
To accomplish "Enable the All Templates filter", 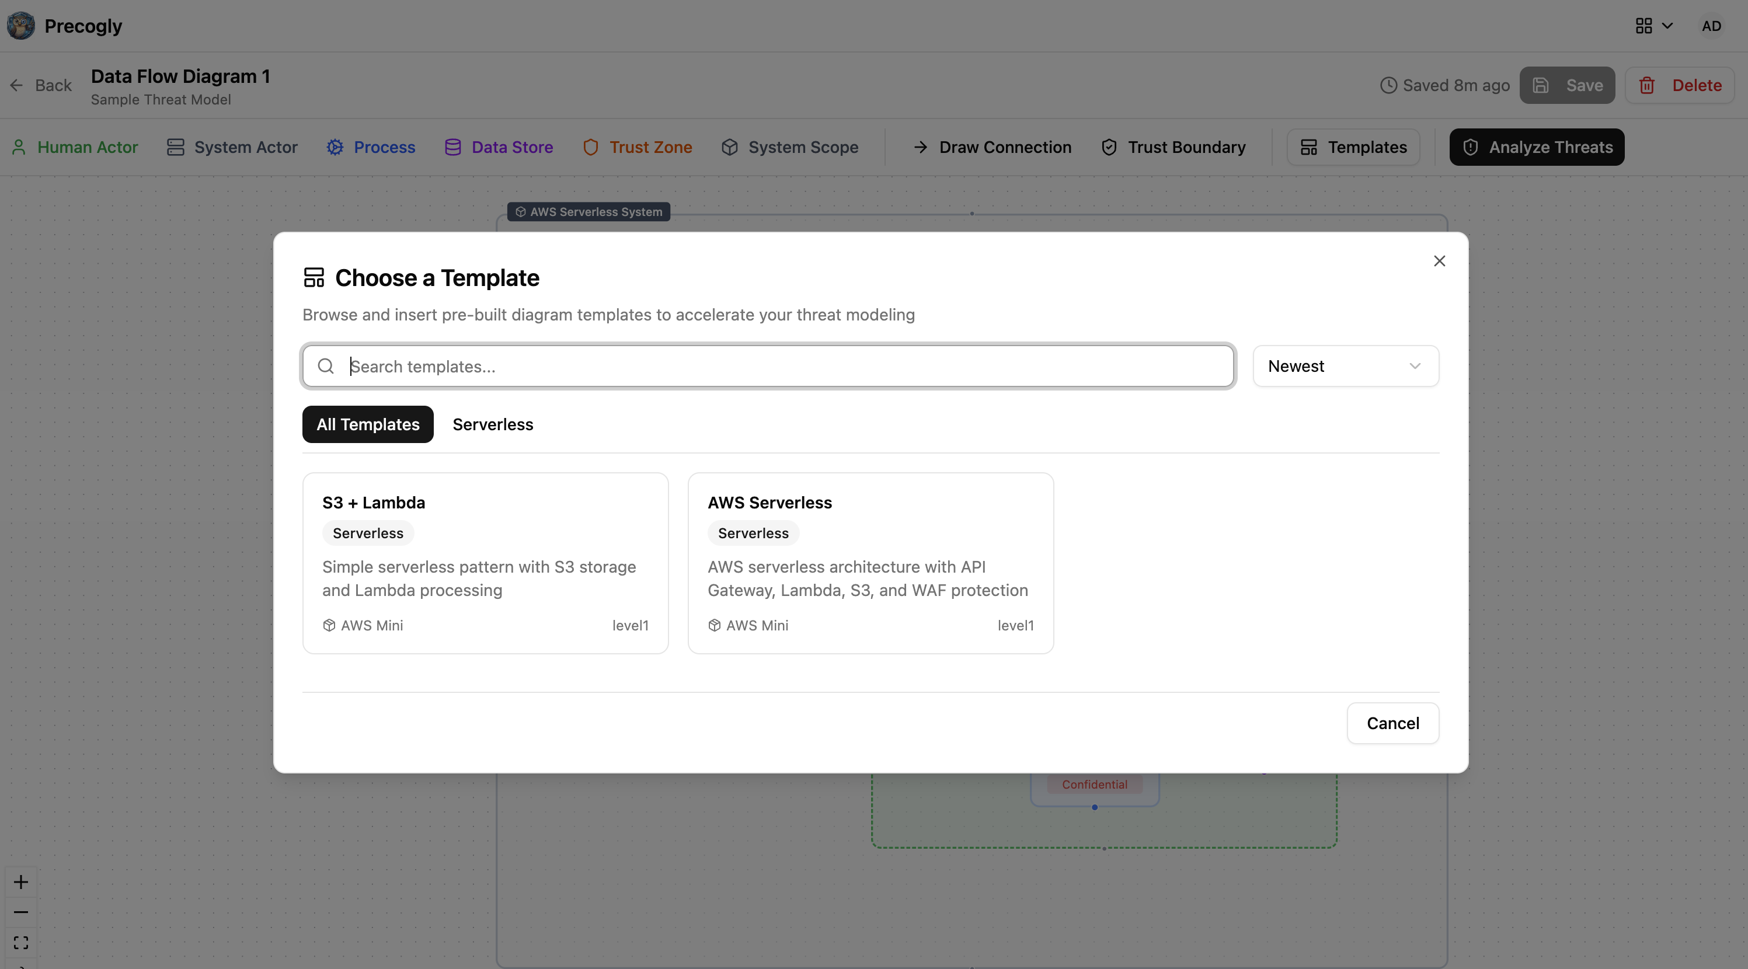I will (367, 424).
